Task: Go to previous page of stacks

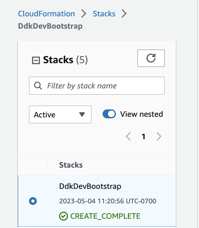Action: pos(128,136)
